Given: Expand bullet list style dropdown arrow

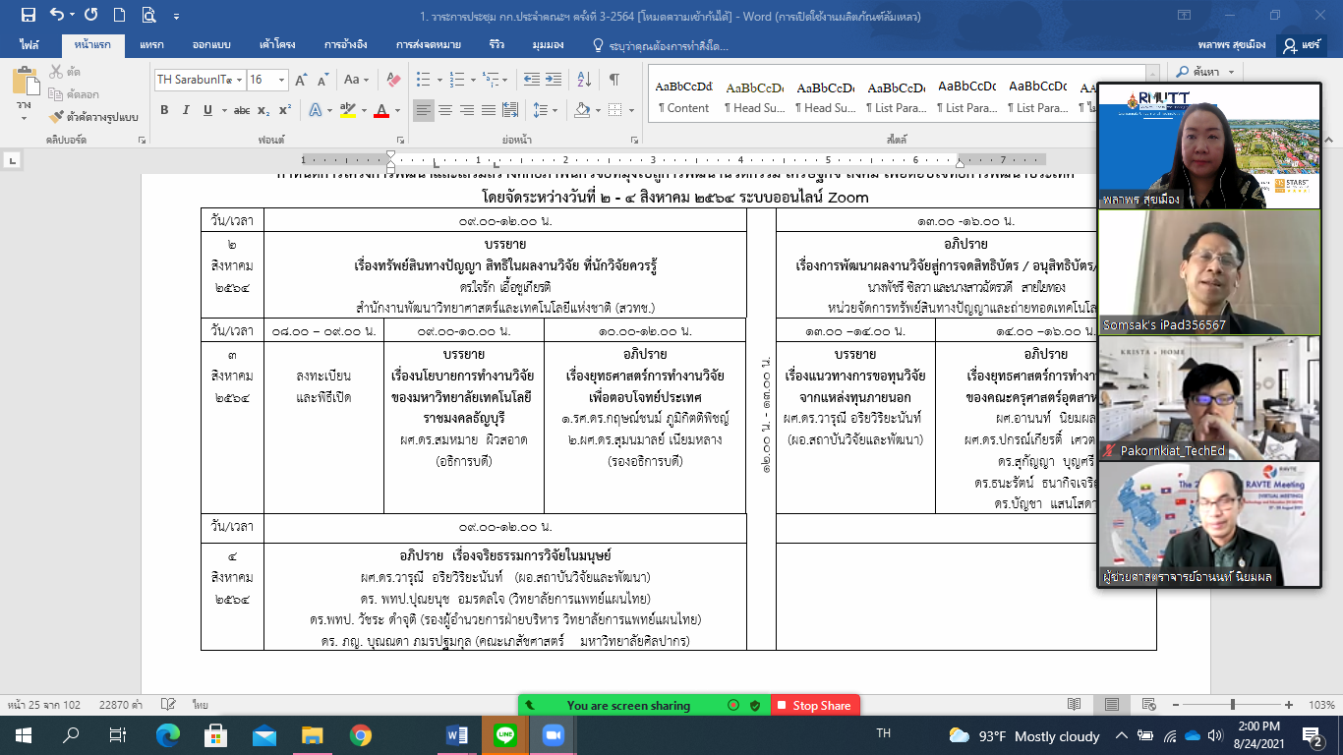Looking at the screenshot, I should tap(439, 80).
